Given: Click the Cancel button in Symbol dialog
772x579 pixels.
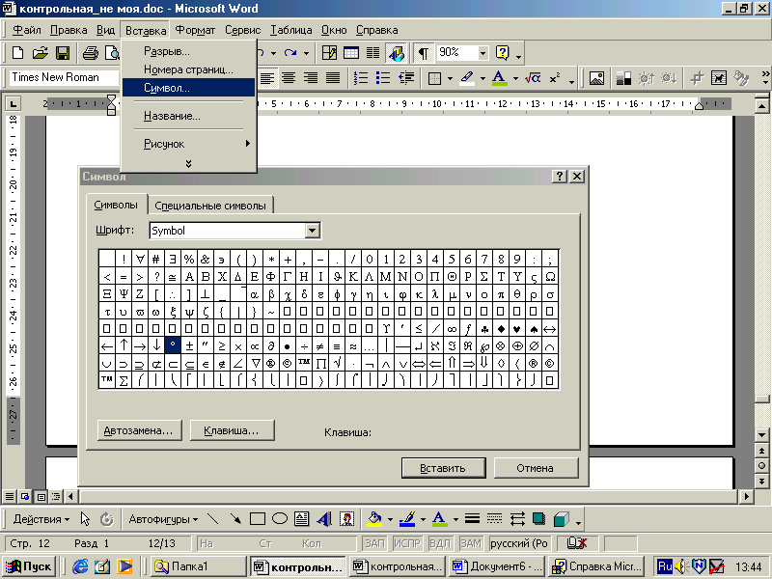Looking at the screenshot, I should point(536,468).
